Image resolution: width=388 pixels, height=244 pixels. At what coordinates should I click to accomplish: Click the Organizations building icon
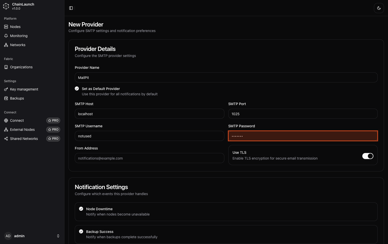pyautogui.click(x=6, y=67)
